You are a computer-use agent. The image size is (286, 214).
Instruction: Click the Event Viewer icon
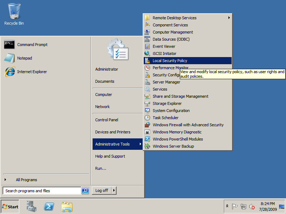[147, 46]
